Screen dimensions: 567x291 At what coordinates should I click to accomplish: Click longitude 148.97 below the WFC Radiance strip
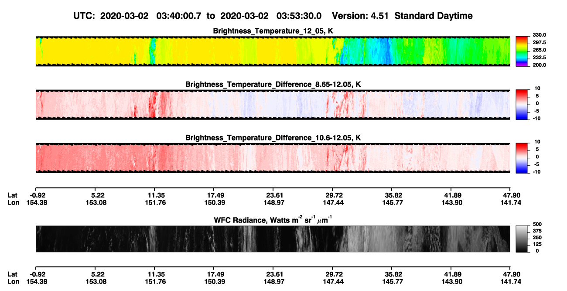(273, 281)
